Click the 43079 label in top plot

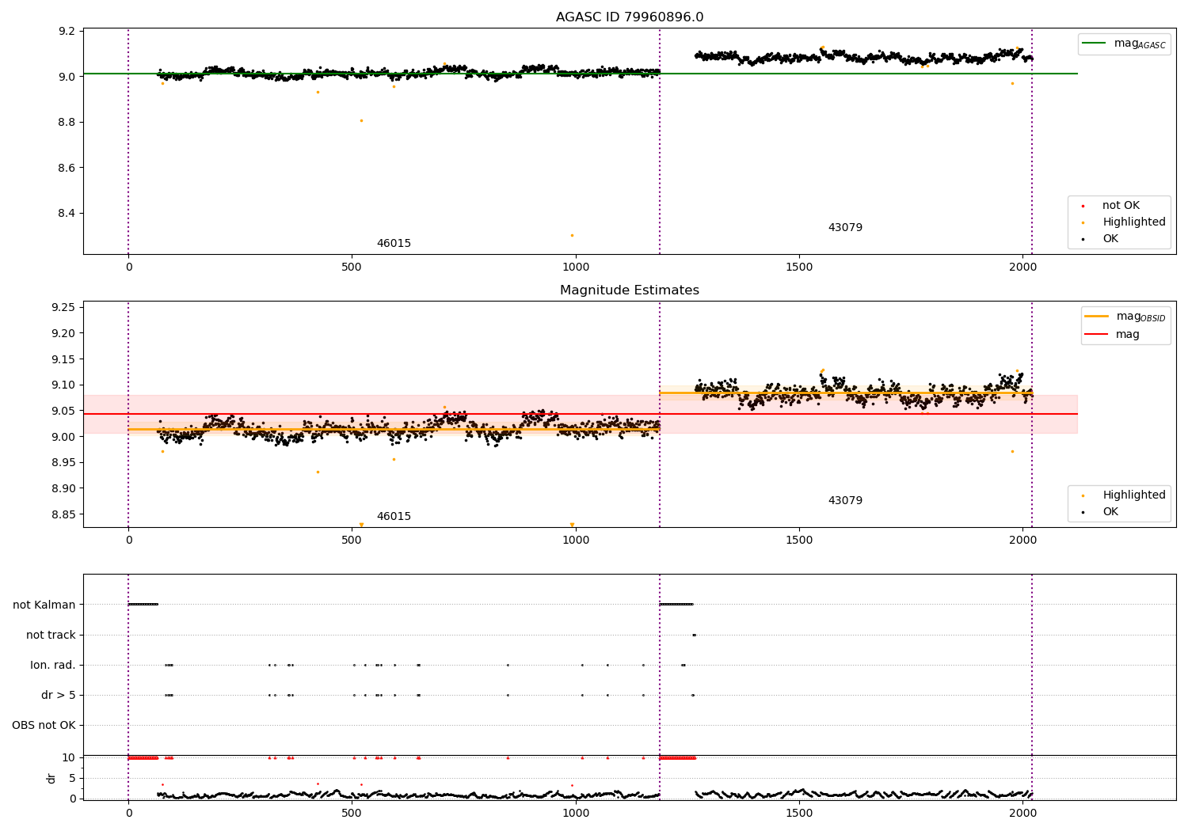(845, 228)
